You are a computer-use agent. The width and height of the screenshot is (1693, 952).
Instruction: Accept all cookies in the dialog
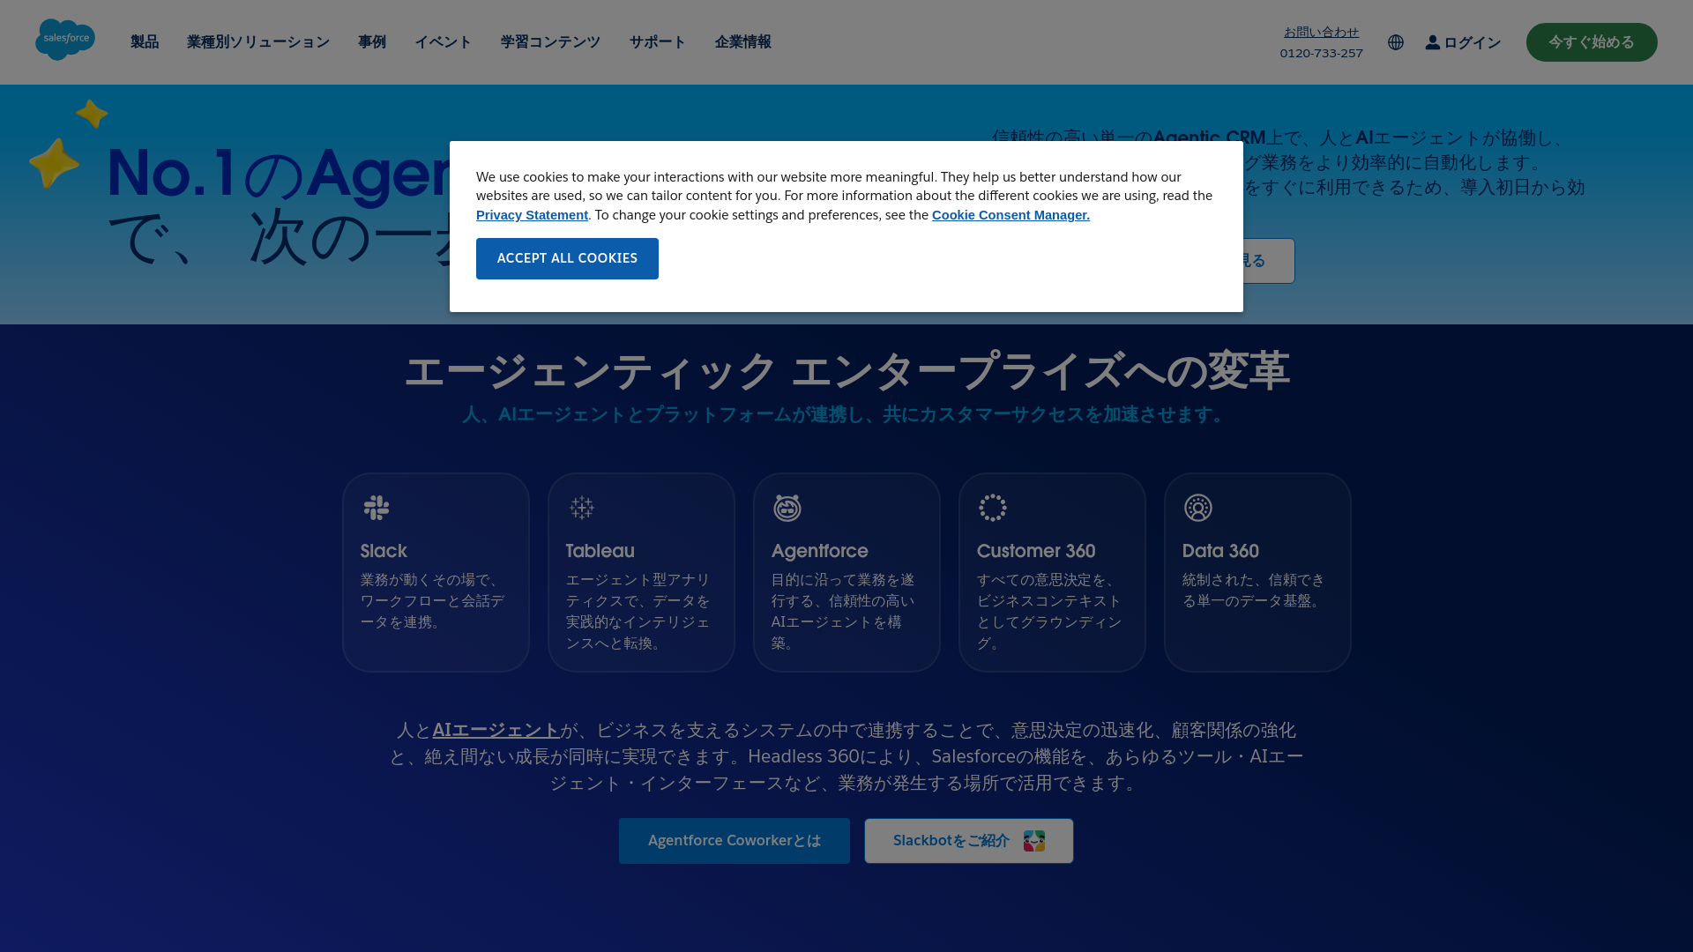tap(567, 258)
